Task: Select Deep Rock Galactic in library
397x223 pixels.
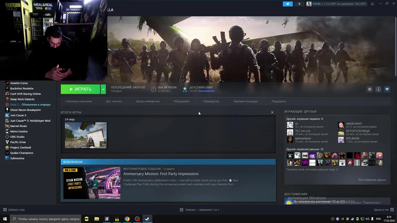Action: click(x=22, y=99)
